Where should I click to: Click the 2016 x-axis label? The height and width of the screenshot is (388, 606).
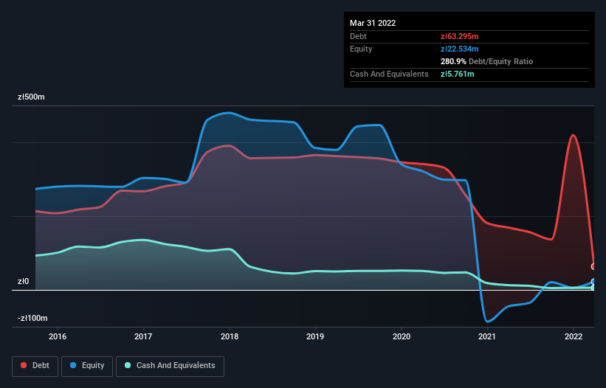58,336
